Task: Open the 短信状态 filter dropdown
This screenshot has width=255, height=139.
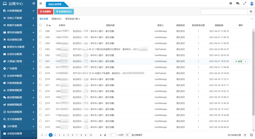Action: coord(57,19)
